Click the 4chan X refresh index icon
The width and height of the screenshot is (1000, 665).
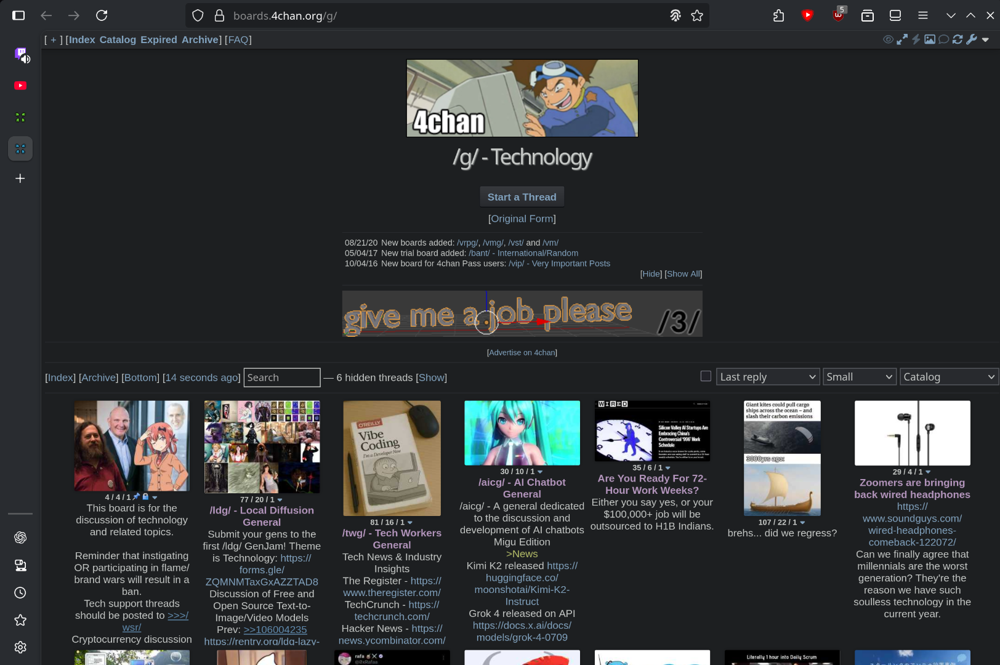(x=958, y=39)
